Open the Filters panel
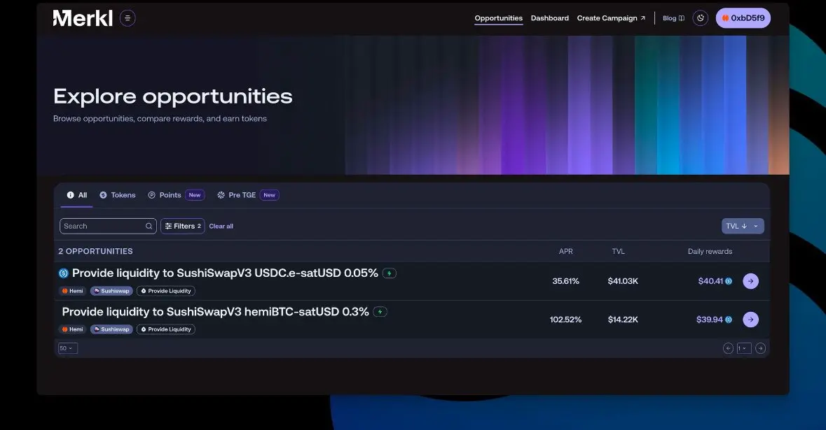 click(182, 226)
